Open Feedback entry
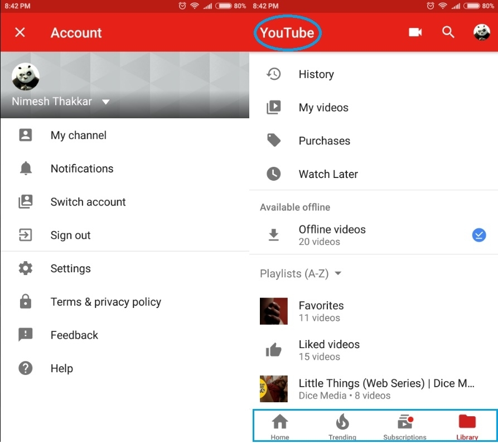The height and width of the screenshot is (443, 498). click(x=124, y=335)
